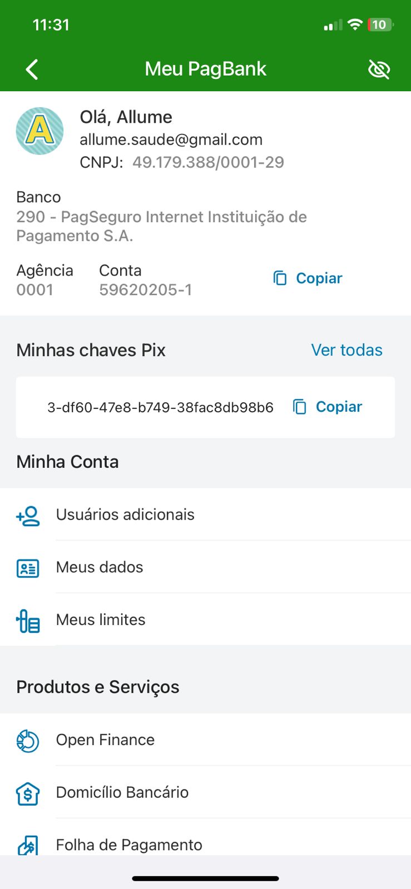Tap the Folha de Pagamento icon
The image size is (411, 889).
point(28,846)
